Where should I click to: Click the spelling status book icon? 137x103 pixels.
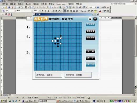[89, 97]
